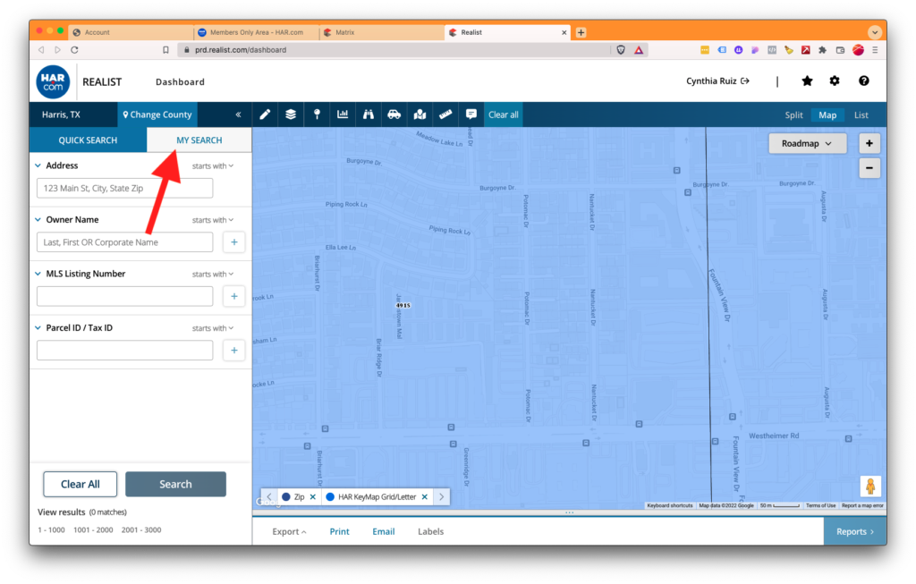Remove the Zip map layer
Viewport: 916px width, 584px height.
(313, 497)
